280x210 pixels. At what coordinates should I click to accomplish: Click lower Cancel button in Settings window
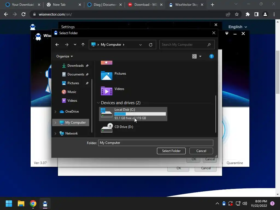[206, 168]
